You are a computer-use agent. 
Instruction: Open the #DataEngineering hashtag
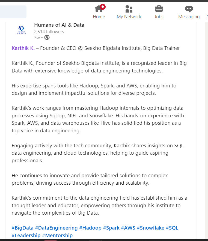pyautogui.click(x=56, y=228)
